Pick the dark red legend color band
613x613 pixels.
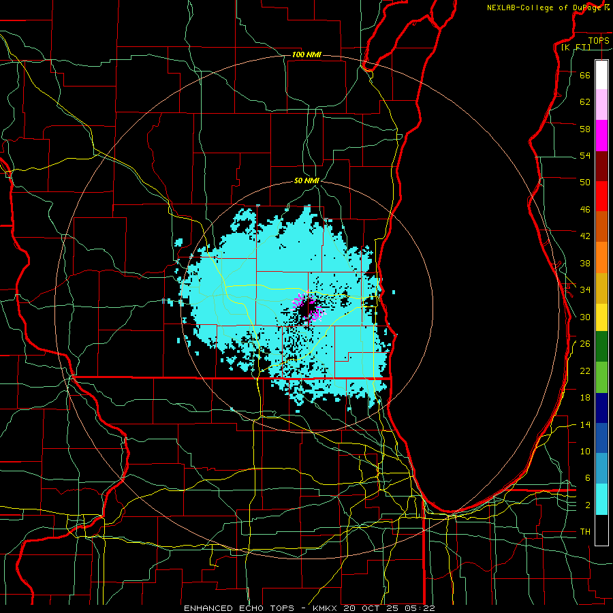[601, 166]
